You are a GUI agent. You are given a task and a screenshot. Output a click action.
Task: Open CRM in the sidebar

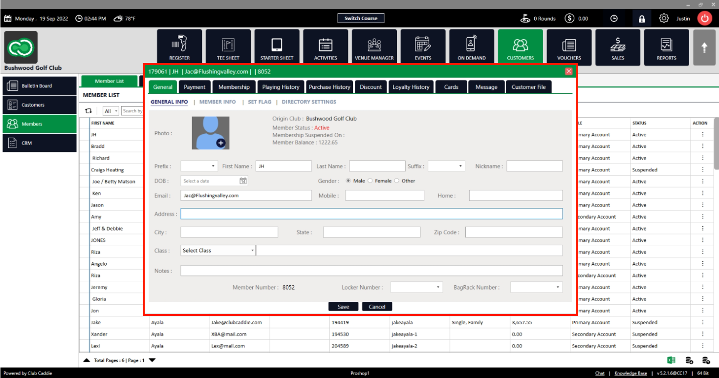tap(40, 143)
